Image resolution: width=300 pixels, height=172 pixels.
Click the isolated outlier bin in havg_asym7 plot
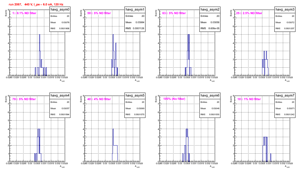(270, 158)
